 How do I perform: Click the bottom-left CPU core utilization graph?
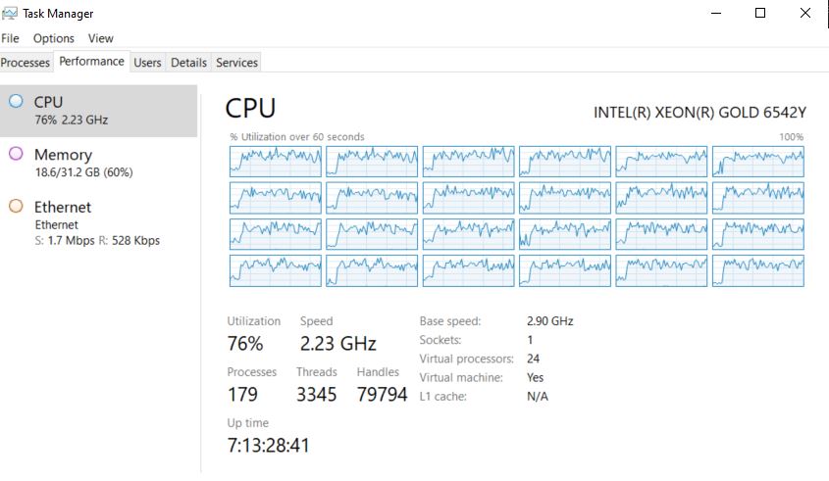[x=275, y=270]
